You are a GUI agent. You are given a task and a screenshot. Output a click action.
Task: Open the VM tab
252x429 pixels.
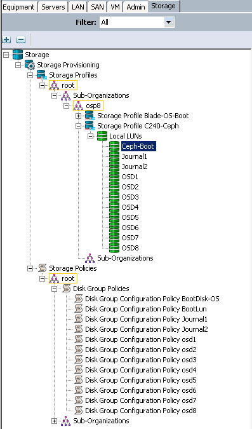115,7
